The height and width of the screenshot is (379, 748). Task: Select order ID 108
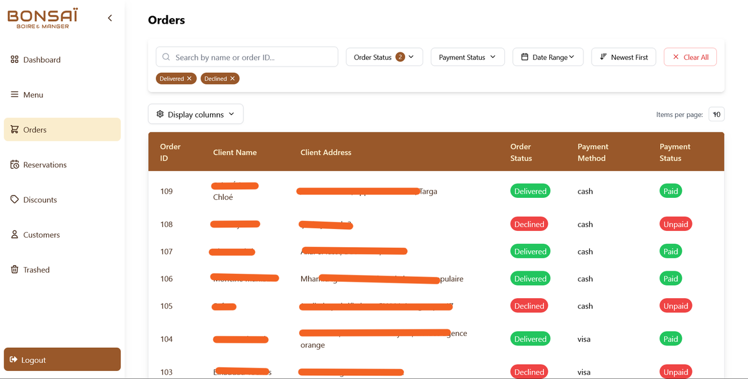[166, 224]
